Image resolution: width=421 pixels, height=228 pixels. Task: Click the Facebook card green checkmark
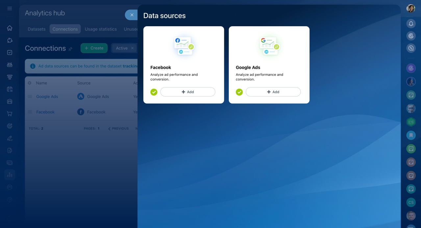click(154, 92)
